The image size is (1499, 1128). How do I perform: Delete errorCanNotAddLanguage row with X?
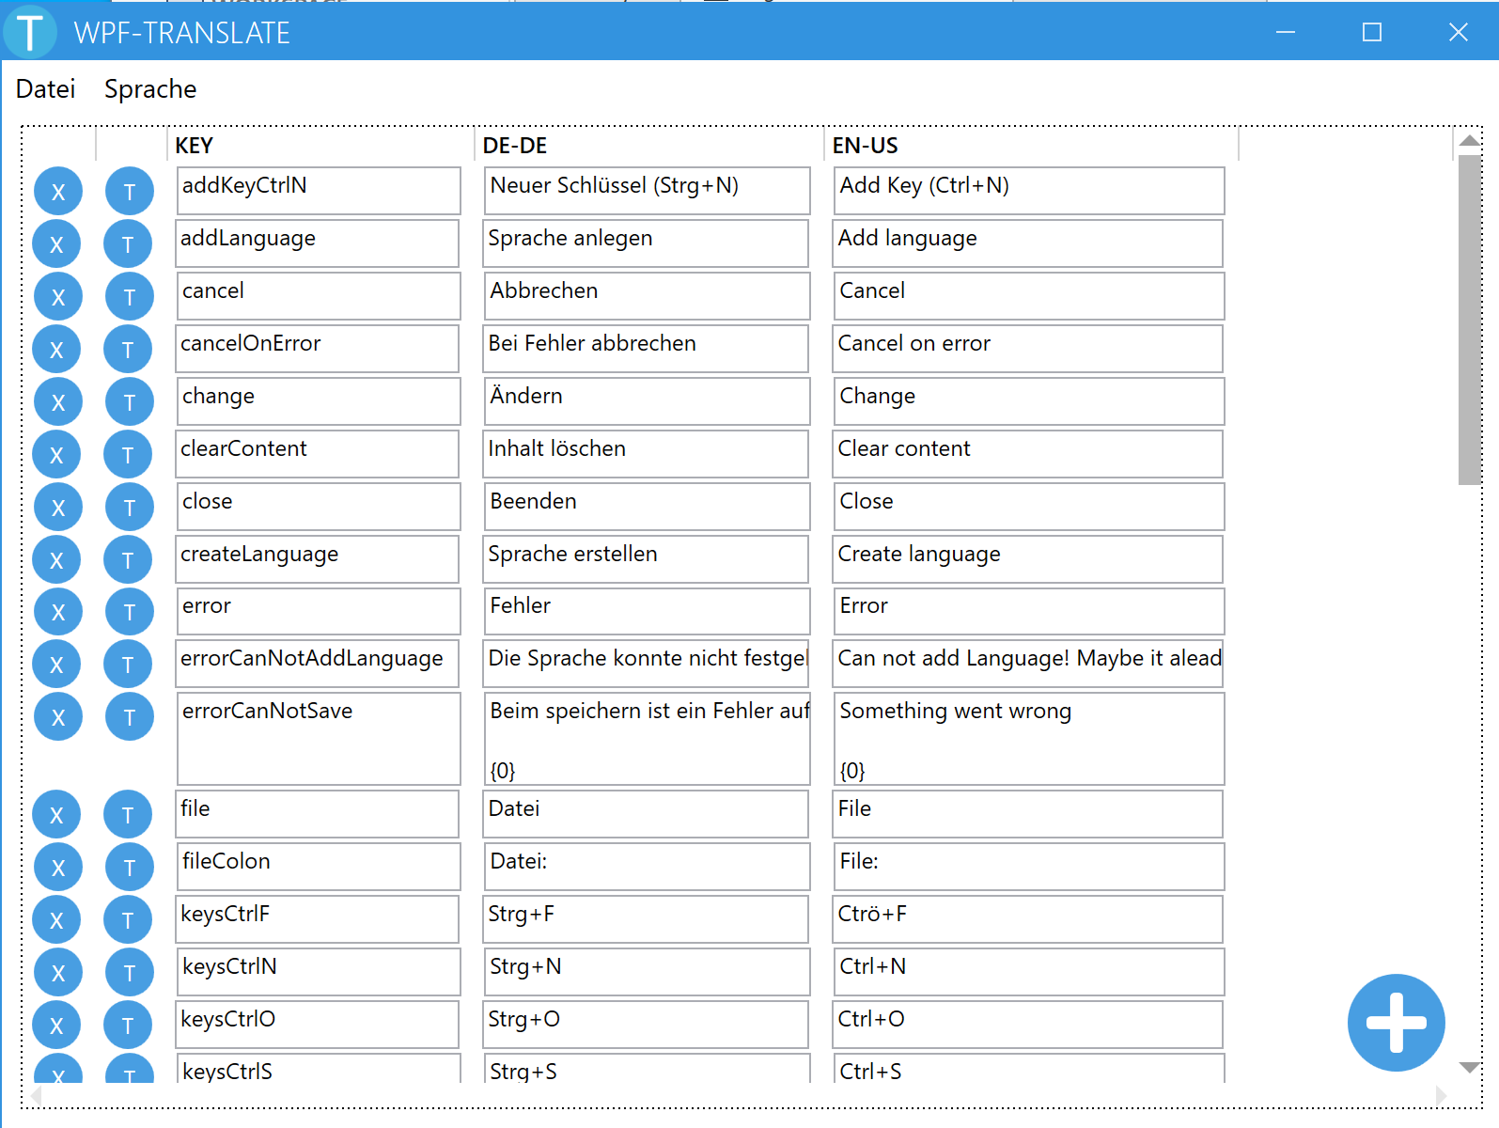pos(56,665)
